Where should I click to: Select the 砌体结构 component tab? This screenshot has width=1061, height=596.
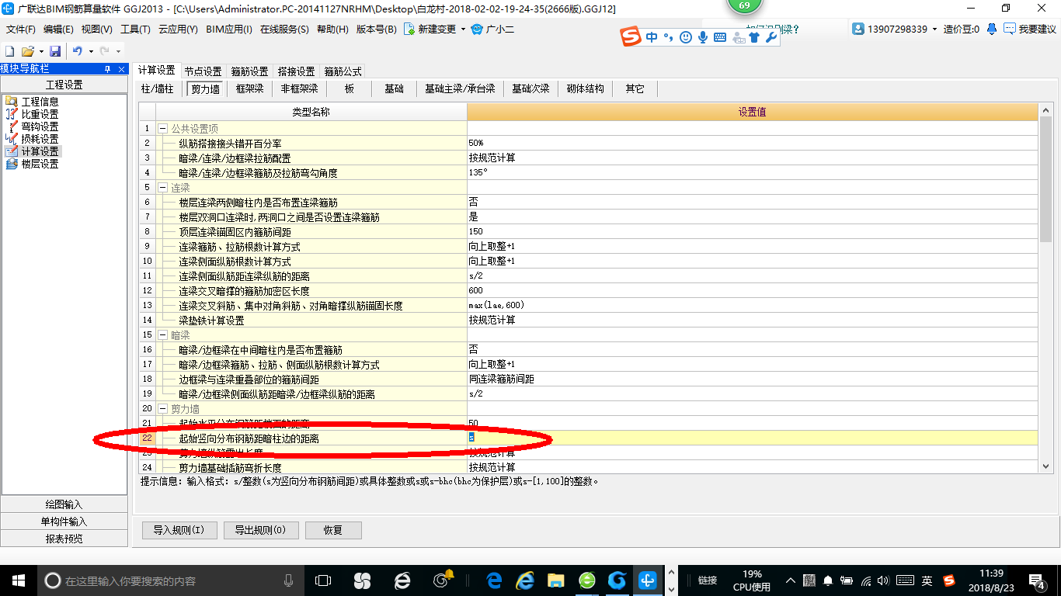[586, 88]
